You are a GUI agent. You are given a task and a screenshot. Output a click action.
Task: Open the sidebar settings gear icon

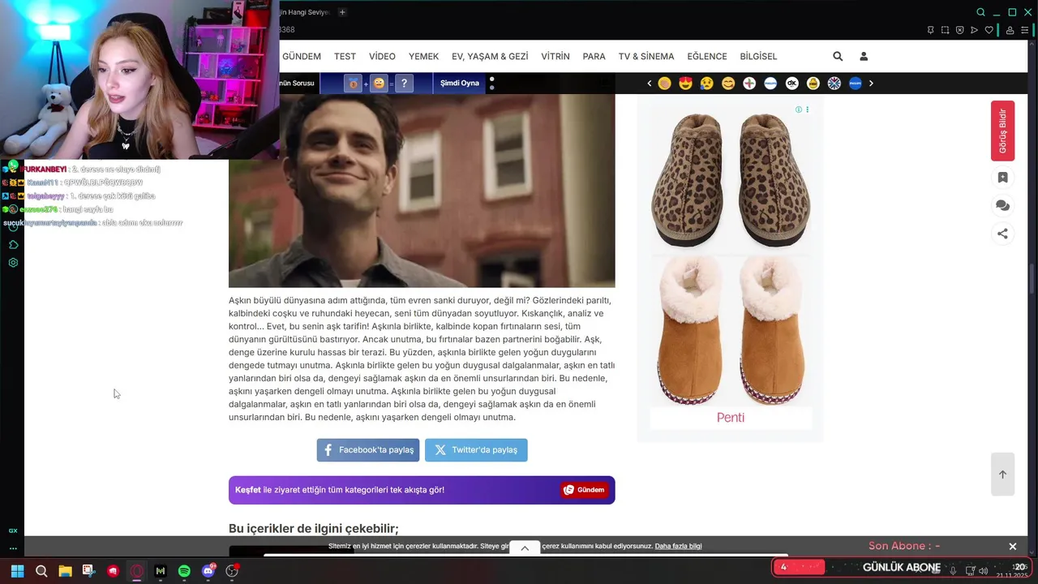click(13, 263)
